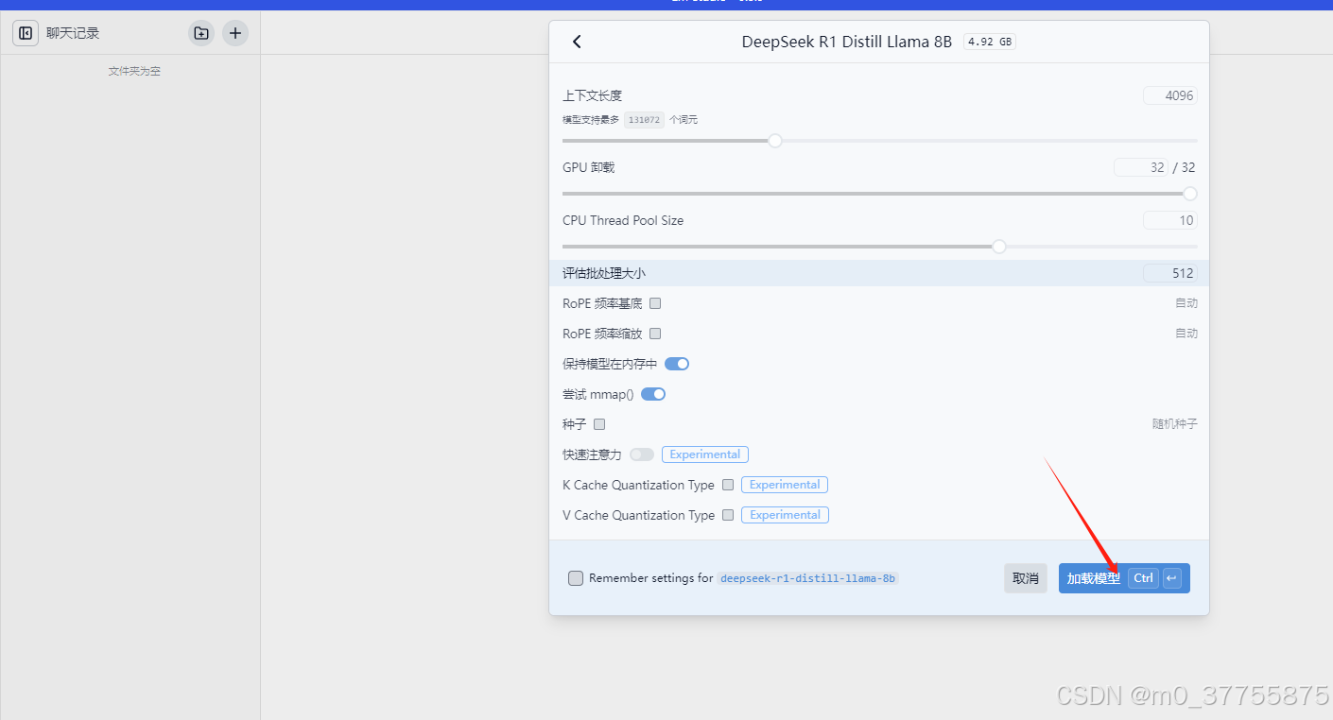Image resolution: width=1333 pixels, height=720 pixels.
Task: Click Experimental tag next to 快速注意力
Action: point(705,454)
